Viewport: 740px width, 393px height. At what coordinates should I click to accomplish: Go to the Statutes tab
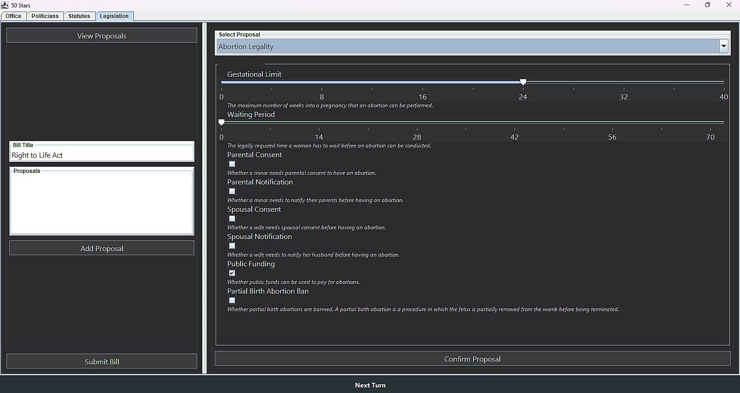pyautogui.click(x=79, y=16)
